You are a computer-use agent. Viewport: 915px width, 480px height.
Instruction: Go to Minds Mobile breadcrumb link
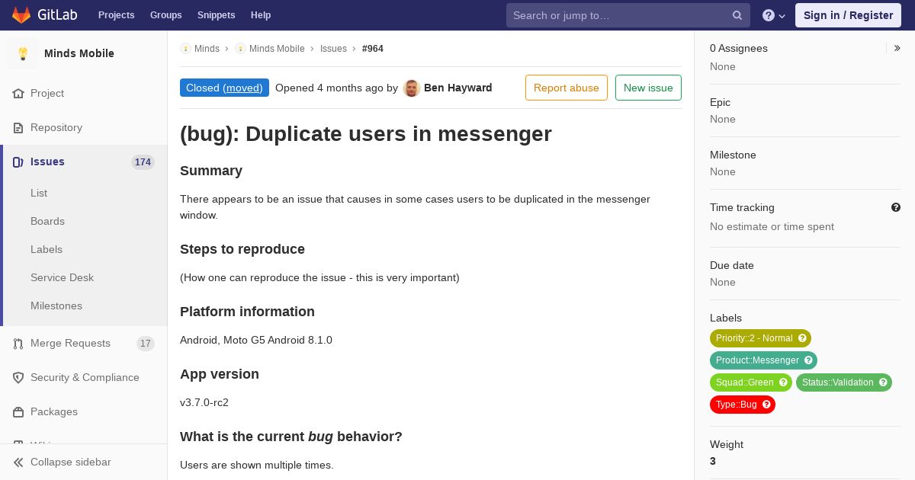point(277,48)
